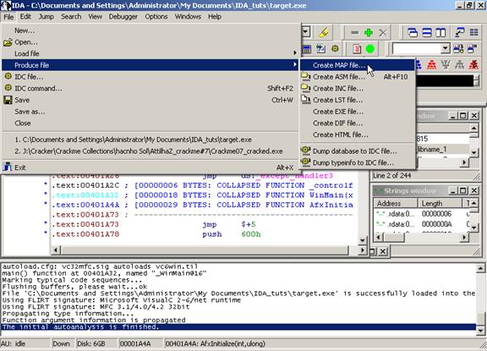Click the grid list icon at toolbar end
487x351 pixels.
click(473, 33)
